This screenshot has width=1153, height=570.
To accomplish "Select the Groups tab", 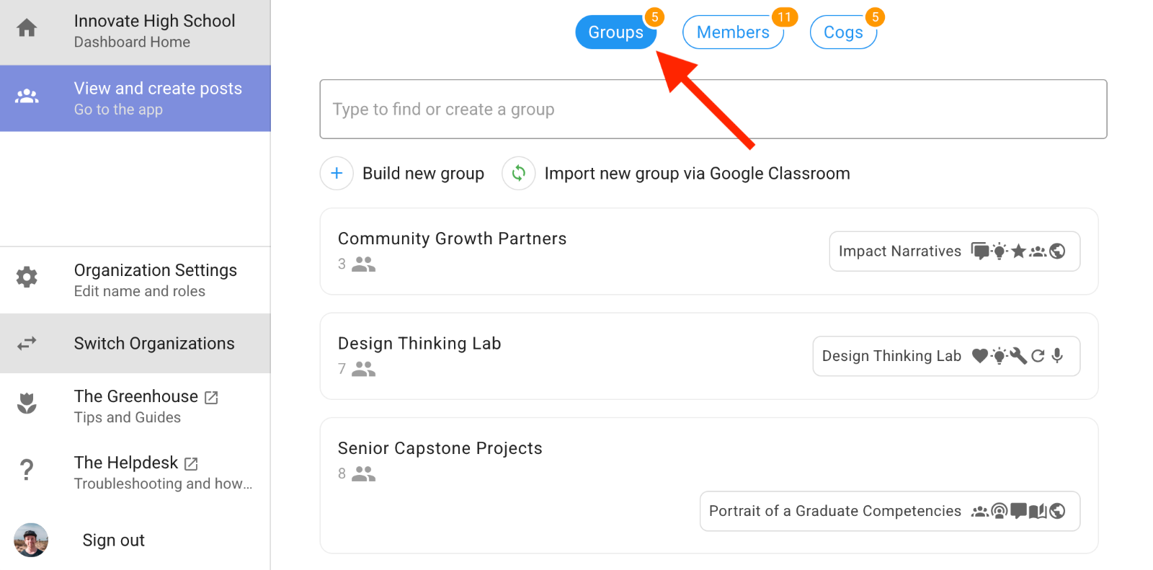I will 616,32.
